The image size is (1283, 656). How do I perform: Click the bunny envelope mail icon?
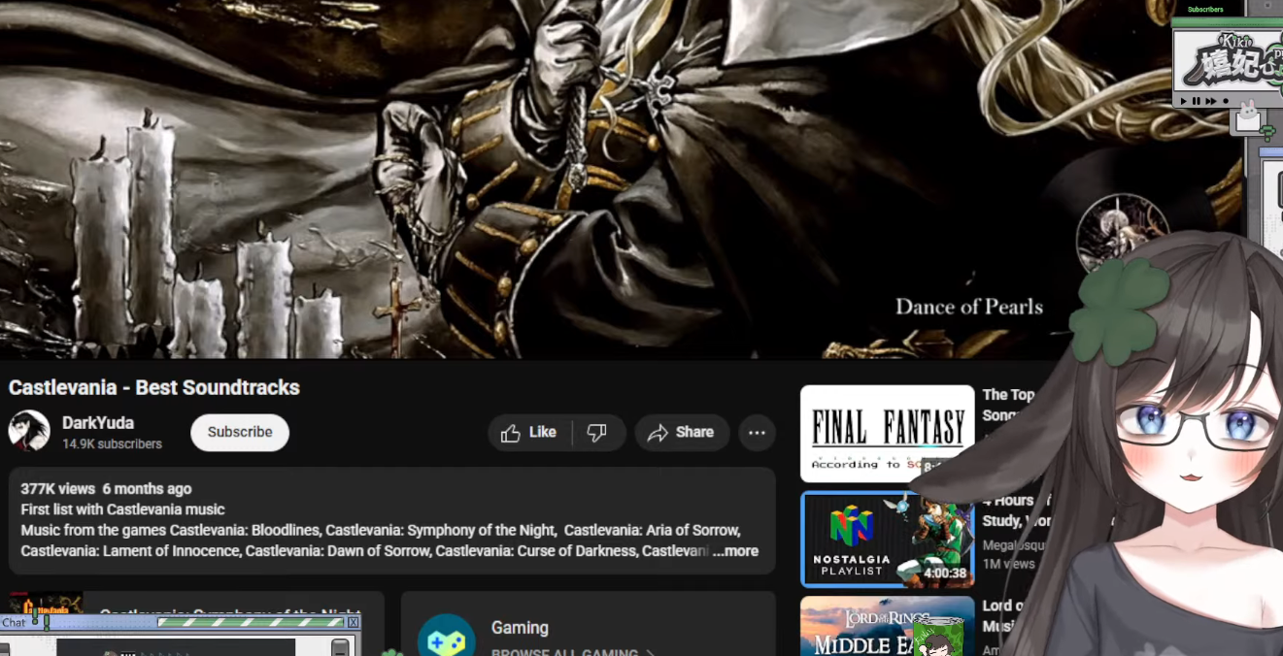point(1247,119)
